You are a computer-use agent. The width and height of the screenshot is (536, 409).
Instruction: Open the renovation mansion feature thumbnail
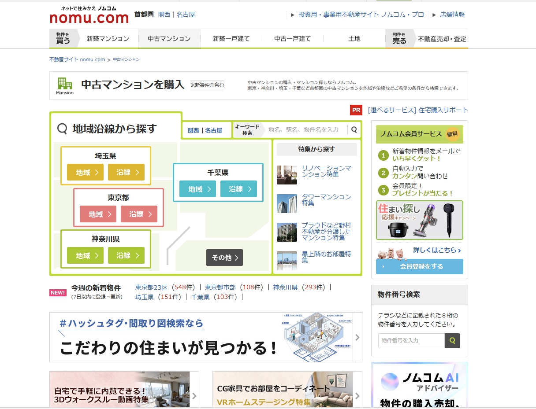287,175
